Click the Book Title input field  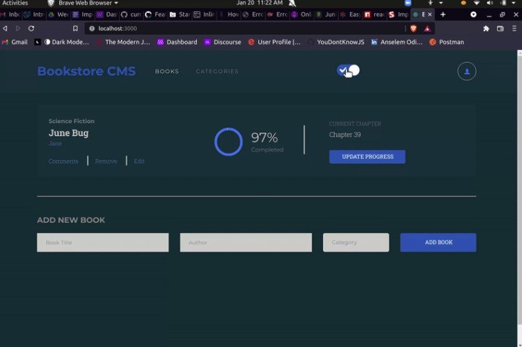(x=102, y=242)
